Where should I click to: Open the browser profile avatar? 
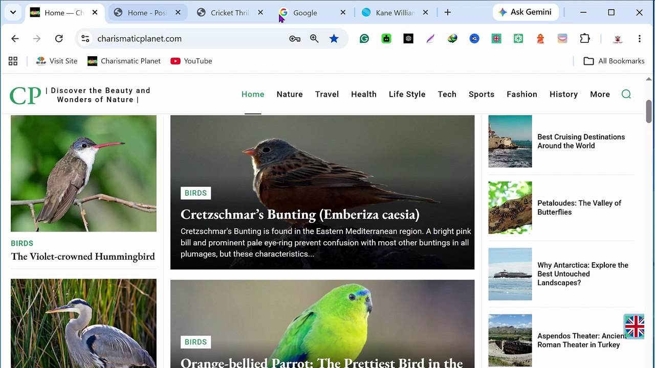click(618, 38)
